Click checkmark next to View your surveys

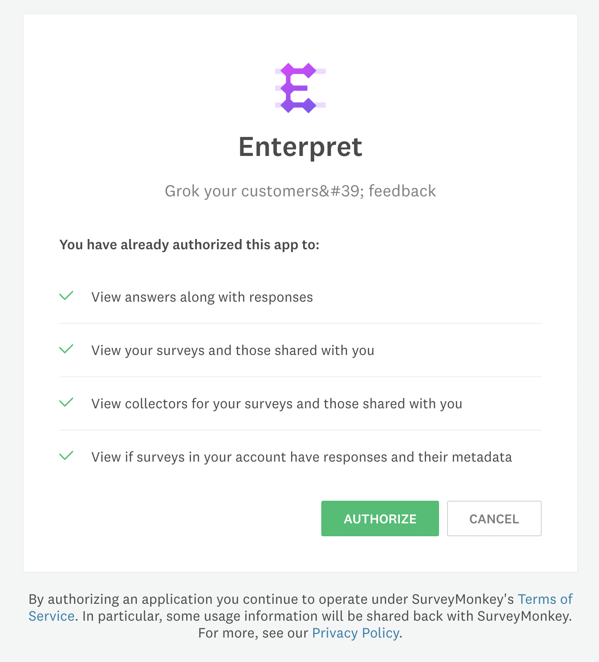point(66,349)
